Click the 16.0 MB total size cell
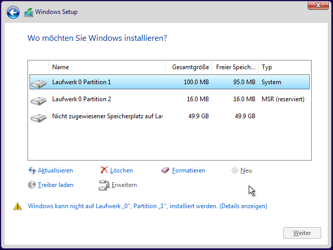333x250 pixels. click(198, 99)
